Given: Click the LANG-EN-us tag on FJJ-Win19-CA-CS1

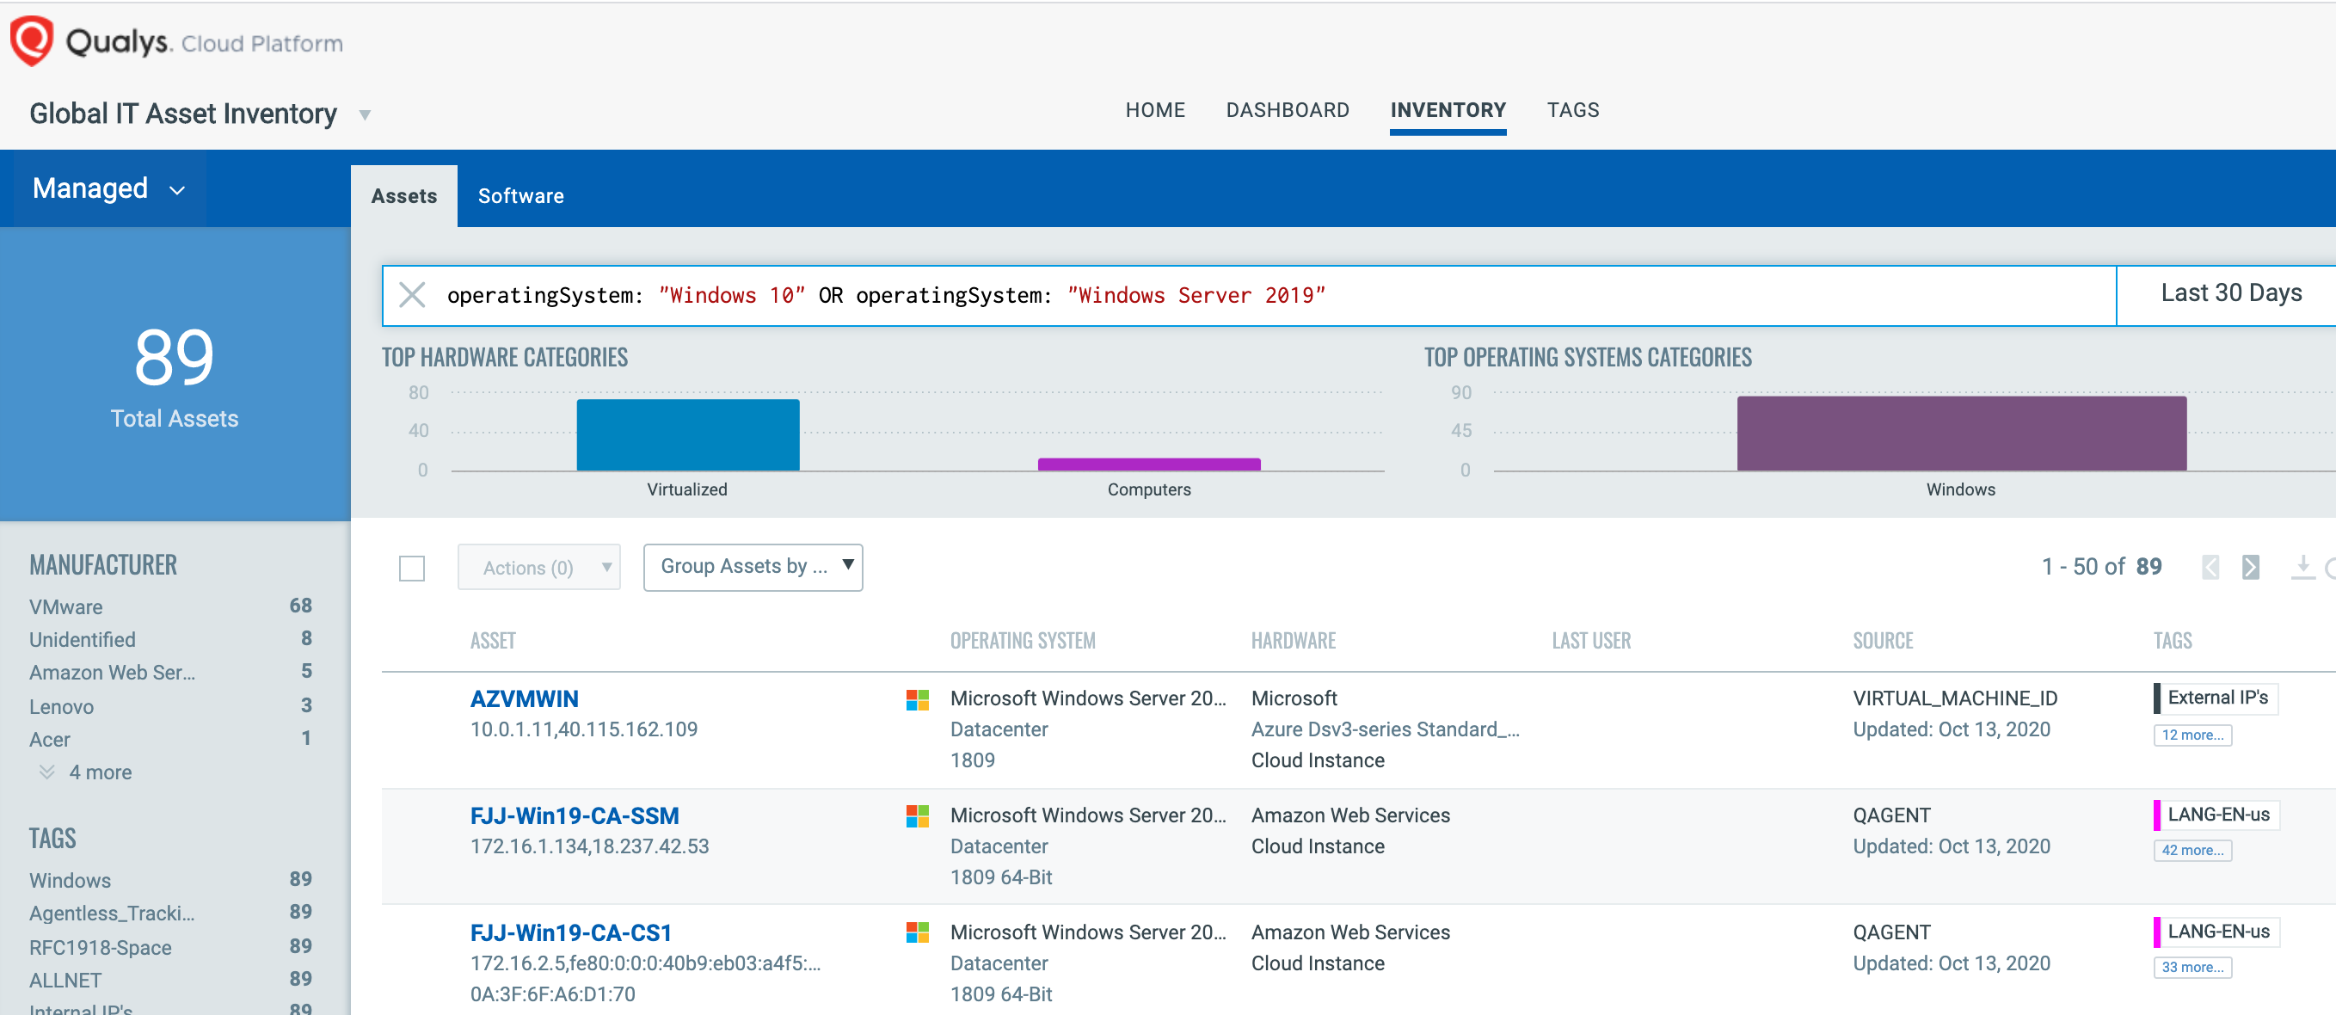Looking at the screenshot, I should point(2216,932).
